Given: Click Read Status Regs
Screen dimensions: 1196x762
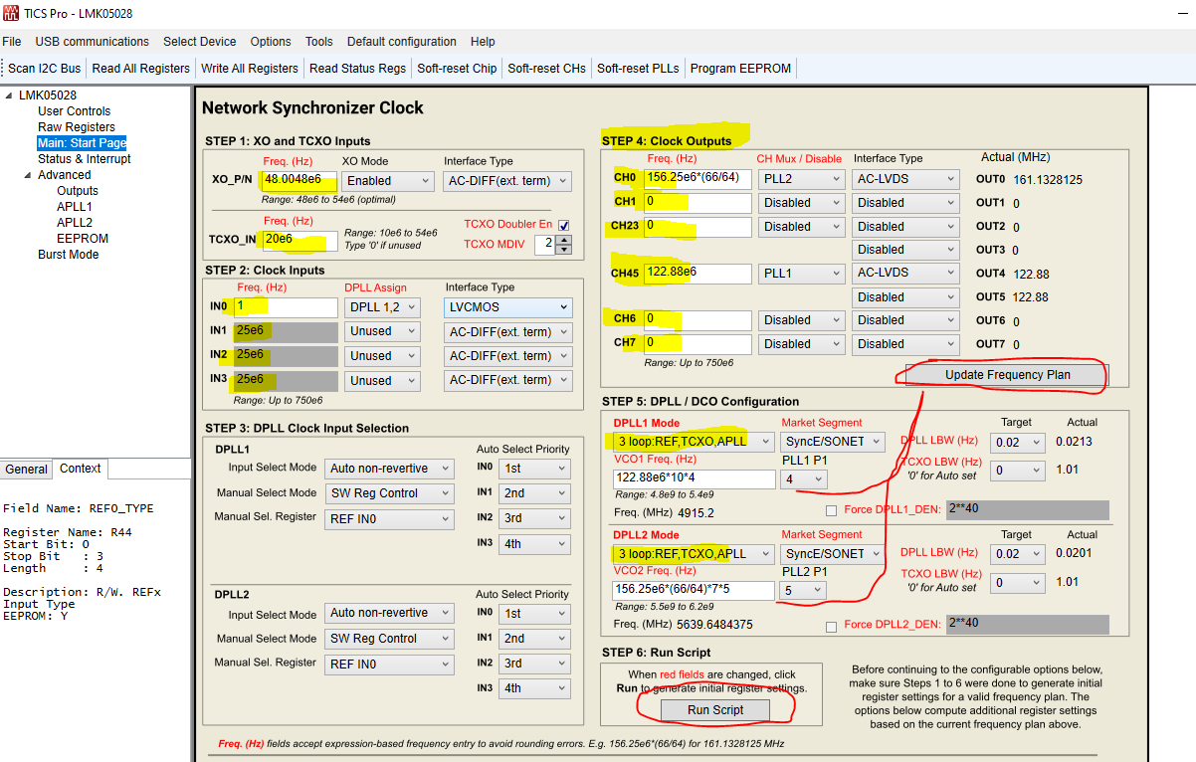Looking at the screenshot, I should click(358, 69).
